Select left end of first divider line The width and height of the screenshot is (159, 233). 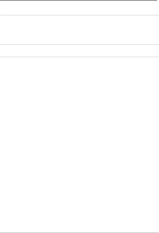coord(1,15)
